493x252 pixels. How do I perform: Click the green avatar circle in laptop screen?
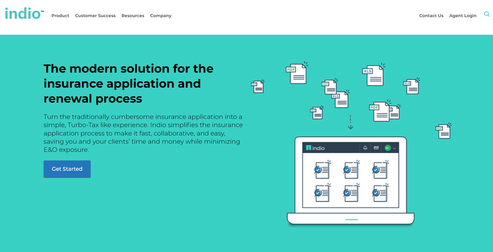tap(388, 148)
